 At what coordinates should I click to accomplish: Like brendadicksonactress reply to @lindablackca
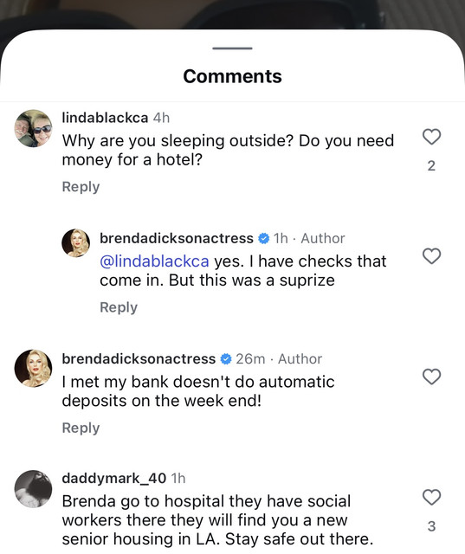pyautogui.click(x=431, y=256)
